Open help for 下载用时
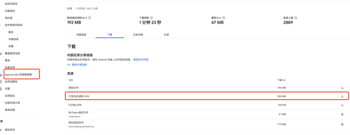The height and width of the screenshot is (135, 350). (152, 18)
